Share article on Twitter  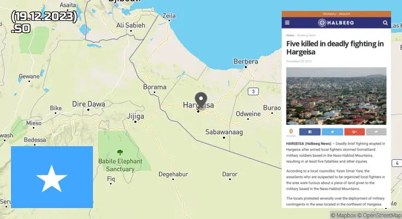333,132
